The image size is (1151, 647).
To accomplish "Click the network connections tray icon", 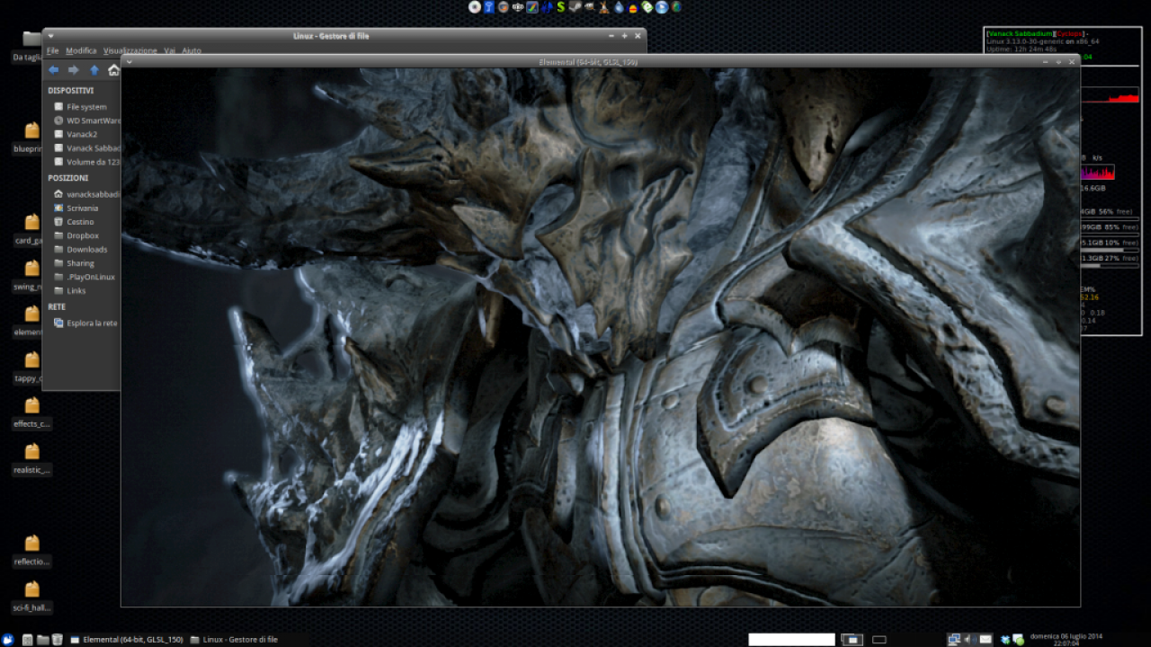I will coord(954,640).
